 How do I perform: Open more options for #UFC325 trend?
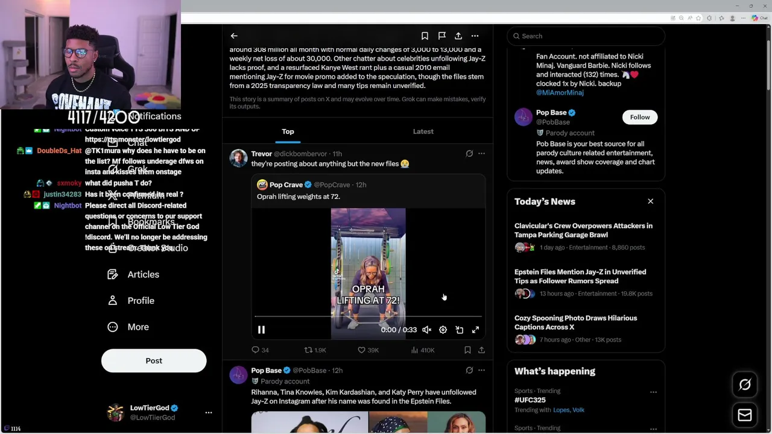tap(653, 392)
